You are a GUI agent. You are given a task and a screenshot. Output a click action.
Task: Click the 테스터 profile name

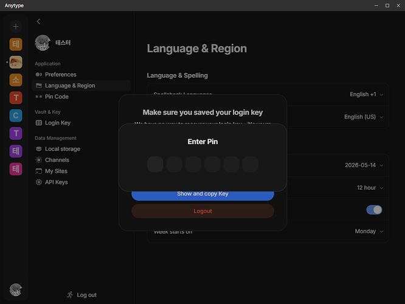(x=63, y=43)
